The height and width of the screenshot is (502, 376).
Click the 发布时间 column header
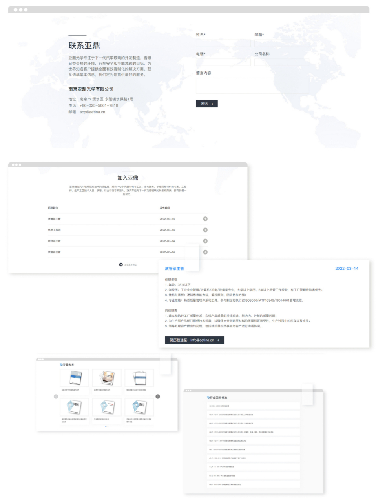click(x=165, y=208)
